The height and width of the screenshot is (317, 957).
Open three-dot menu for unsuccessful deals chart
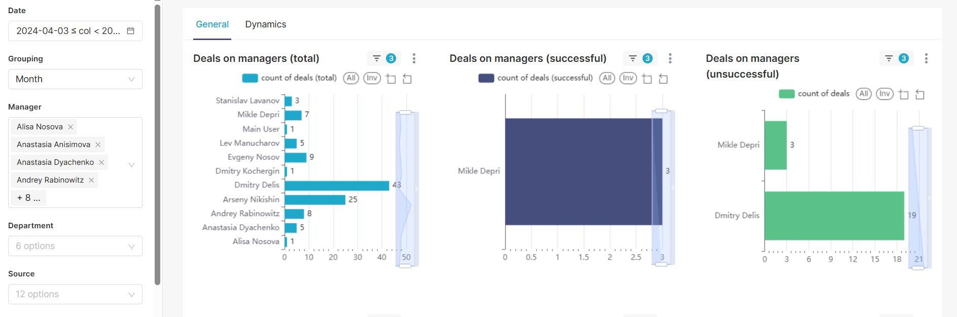[x=926, y=58]
